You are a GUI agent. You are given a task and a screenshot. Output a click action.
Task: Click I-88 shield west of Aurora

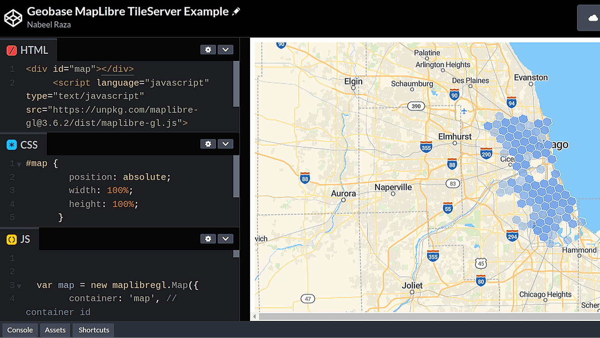(305, 178)
